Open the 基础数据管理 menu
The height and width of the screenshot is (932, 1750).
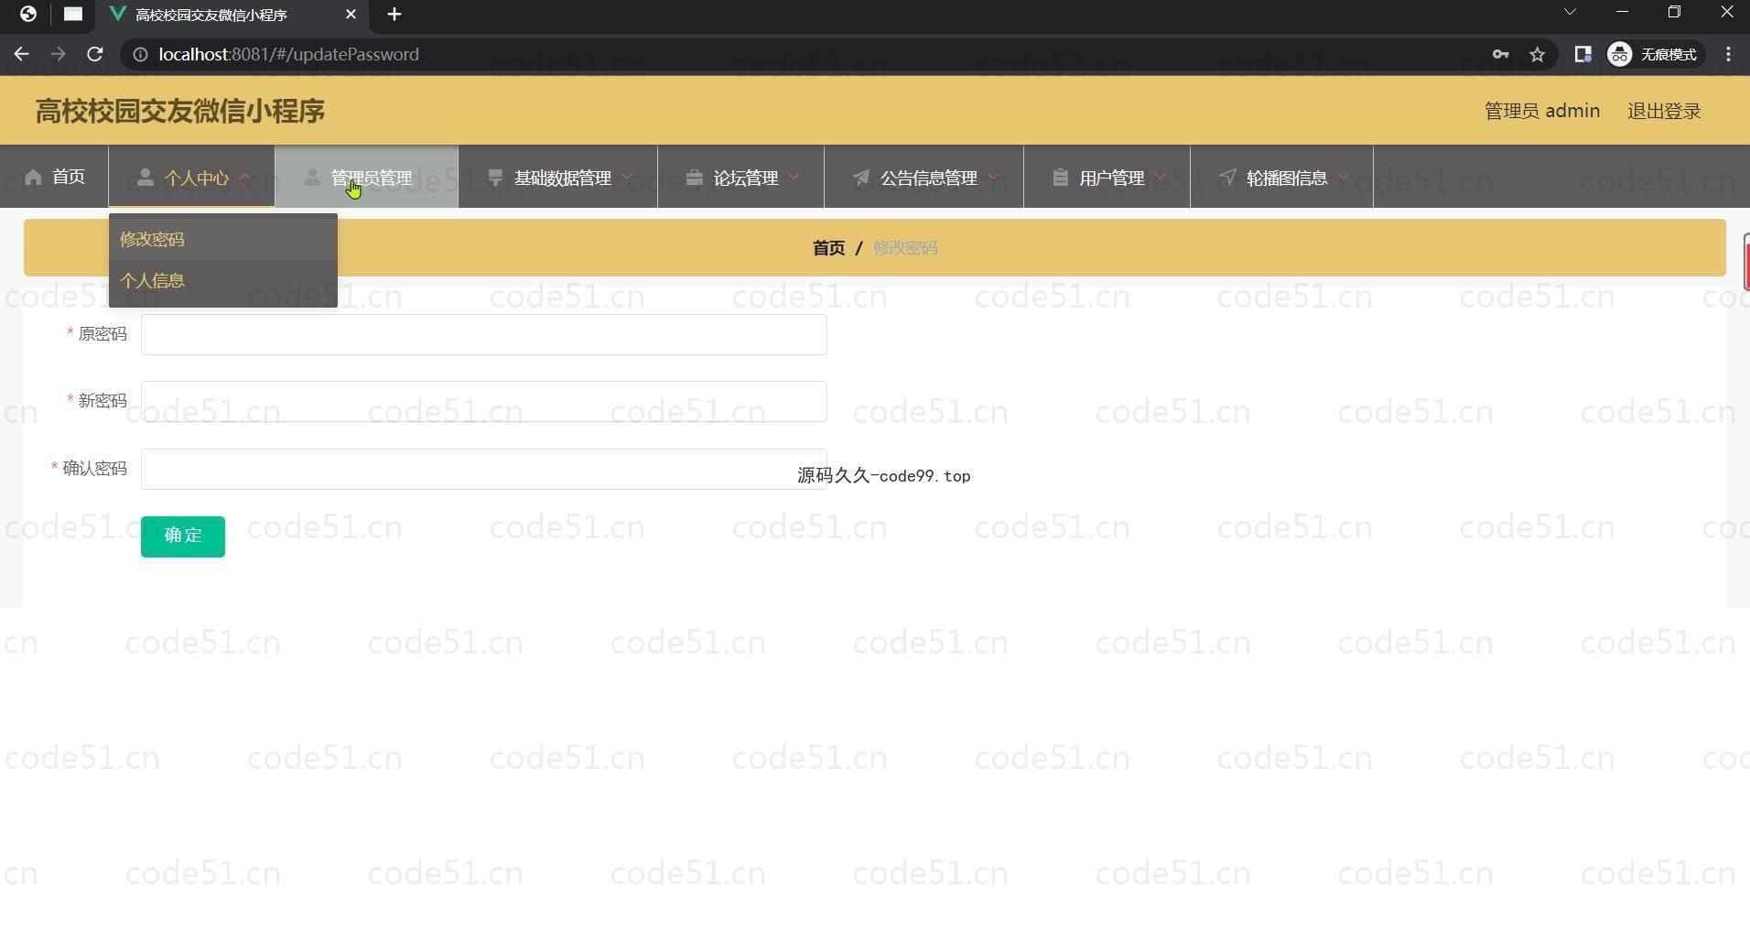coord(557,177)
